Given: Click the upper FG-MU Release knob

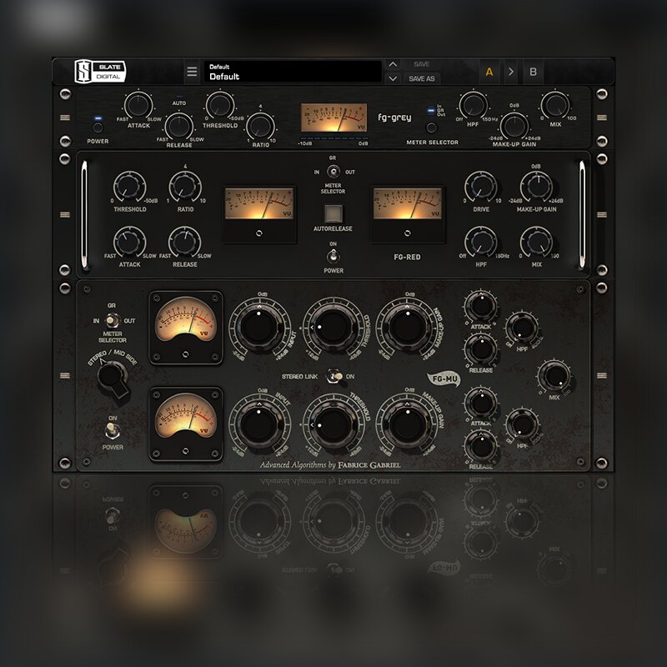Looking at the screenshot, I should 481,349.
